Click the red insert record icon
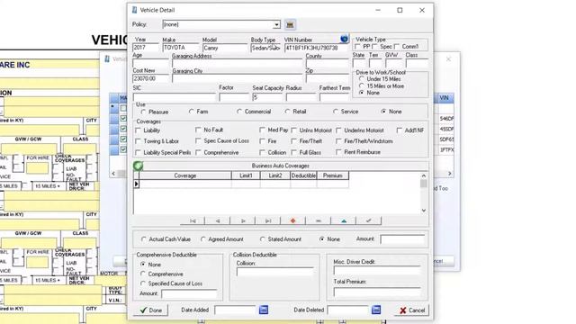Image resolution: width=576 pixels, height=324 pixels. pyautogui.click(x=292, y=220)
